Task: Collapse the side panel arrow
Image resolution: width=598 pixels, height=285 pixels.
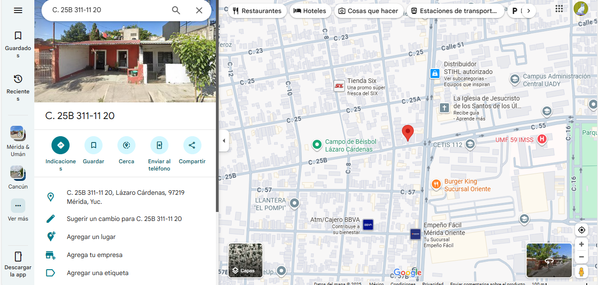Action: pyautogui.click(x=224, y=141)
